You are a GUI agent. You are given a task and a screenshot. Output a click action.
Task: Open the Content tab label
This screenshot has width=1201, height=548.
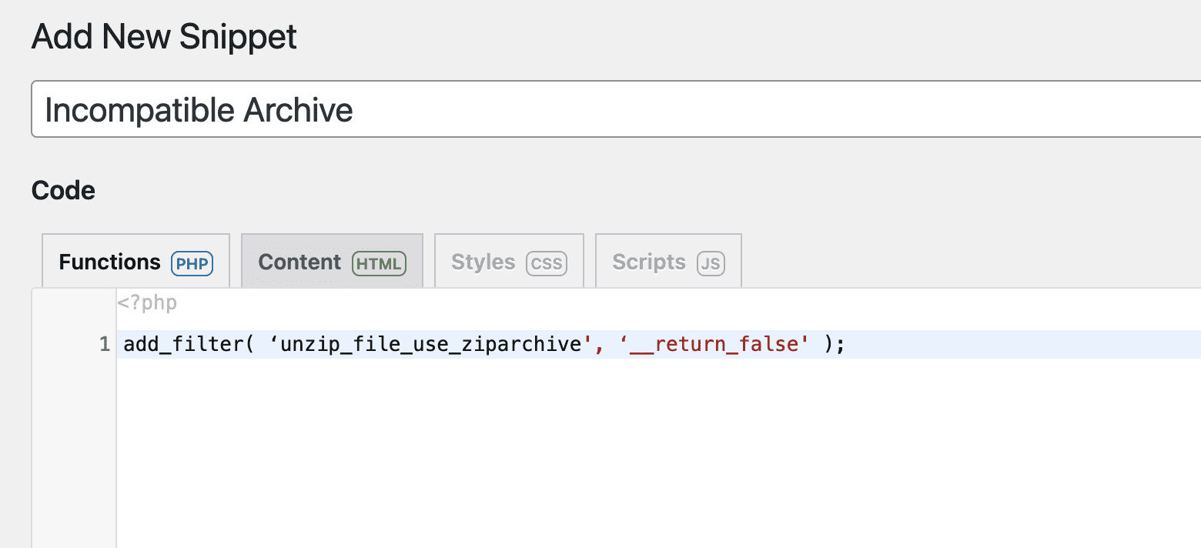(x=299, y=262)
